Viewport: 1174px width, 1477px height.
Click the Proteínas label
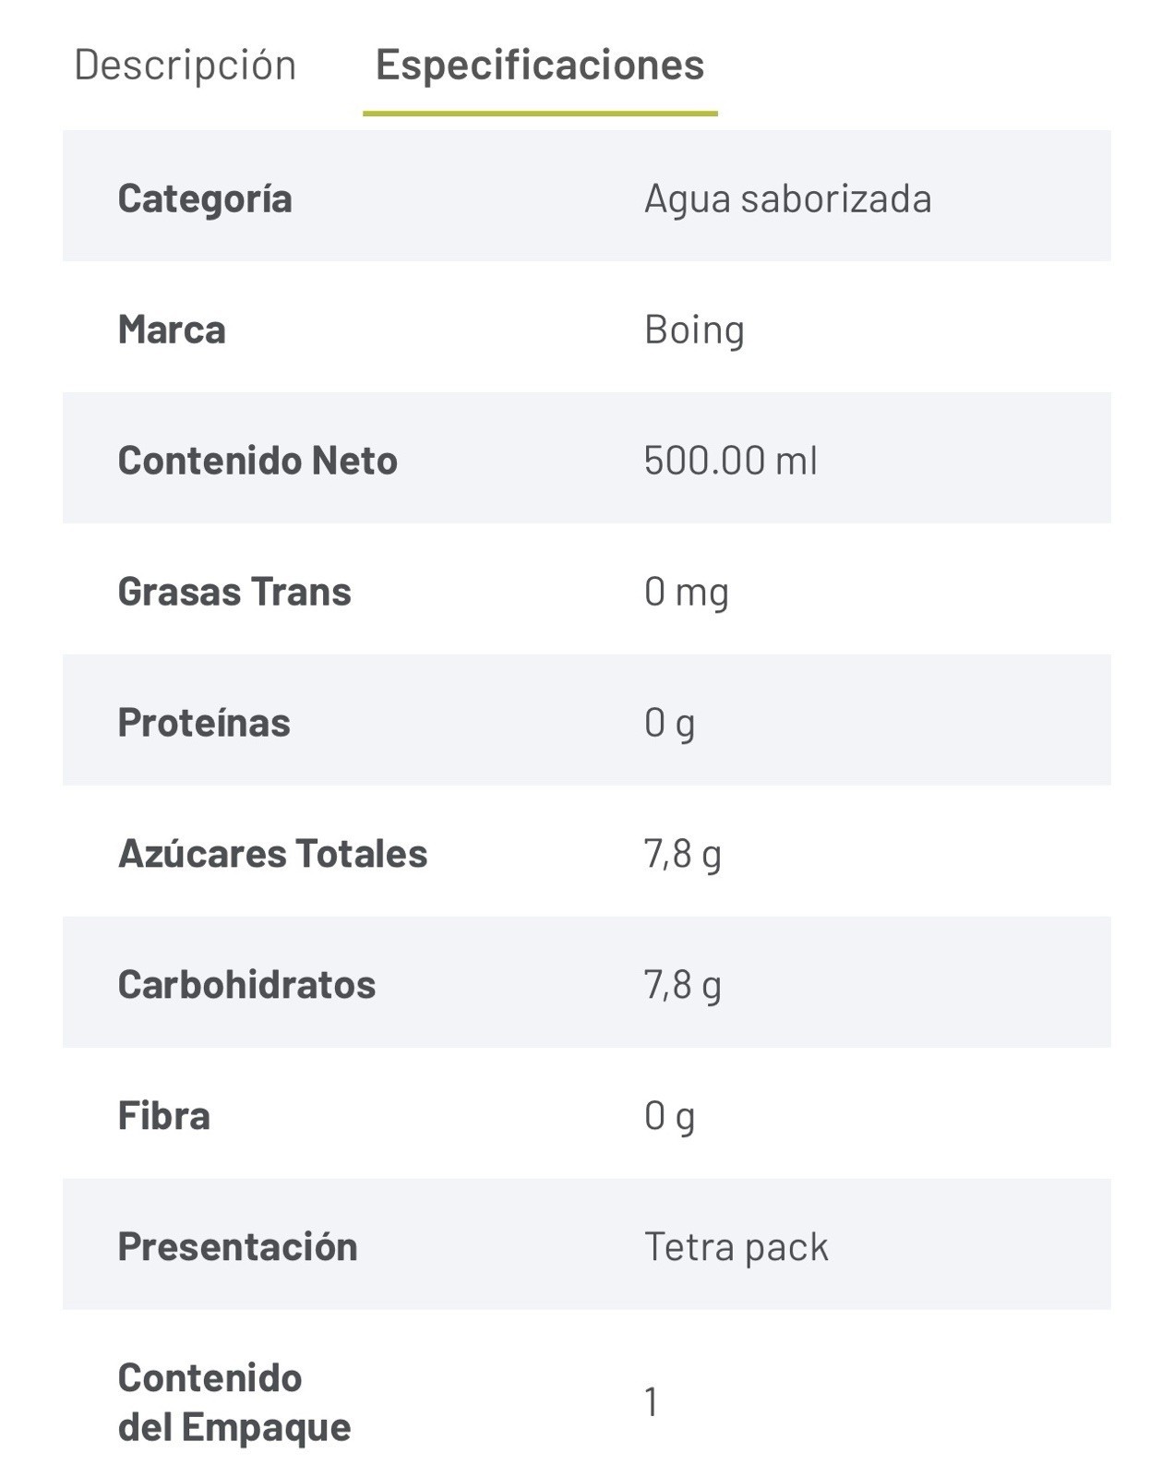pyautogui.click(x=204, y=723)
